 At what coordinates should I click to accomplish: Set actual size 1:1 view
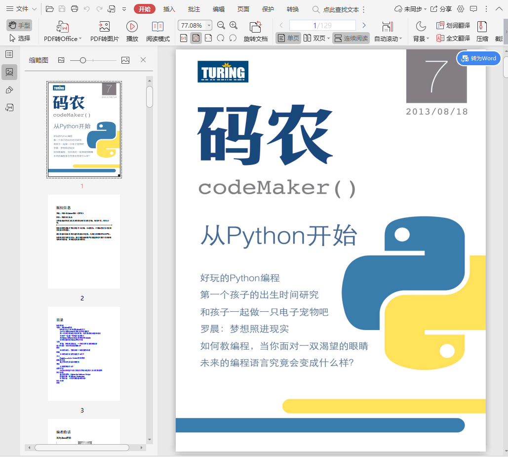(184, 38)
